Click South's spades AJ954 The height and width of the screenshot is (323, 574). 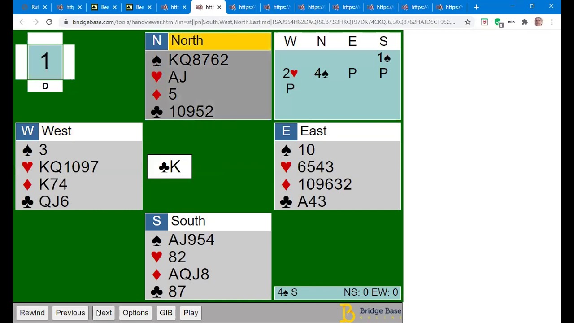coord(191,240)
